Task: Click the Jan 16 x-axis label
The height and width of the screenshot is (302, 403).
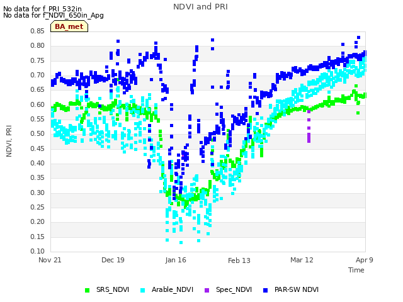Action: point(176,260)
